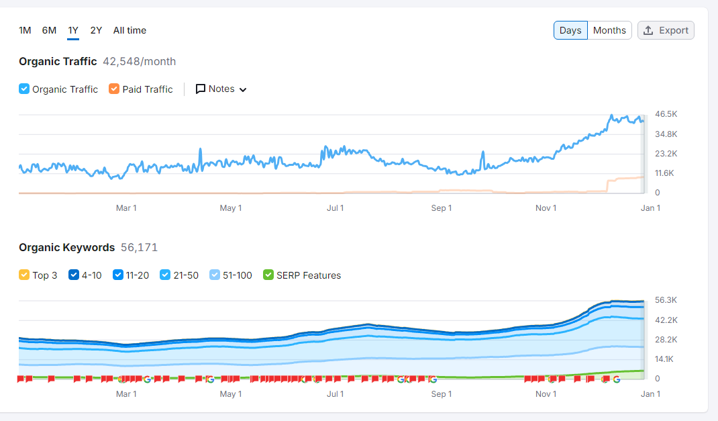Switch to the 6M time range
The width and height of the screenshot is (718, 421).
[49, 30]
